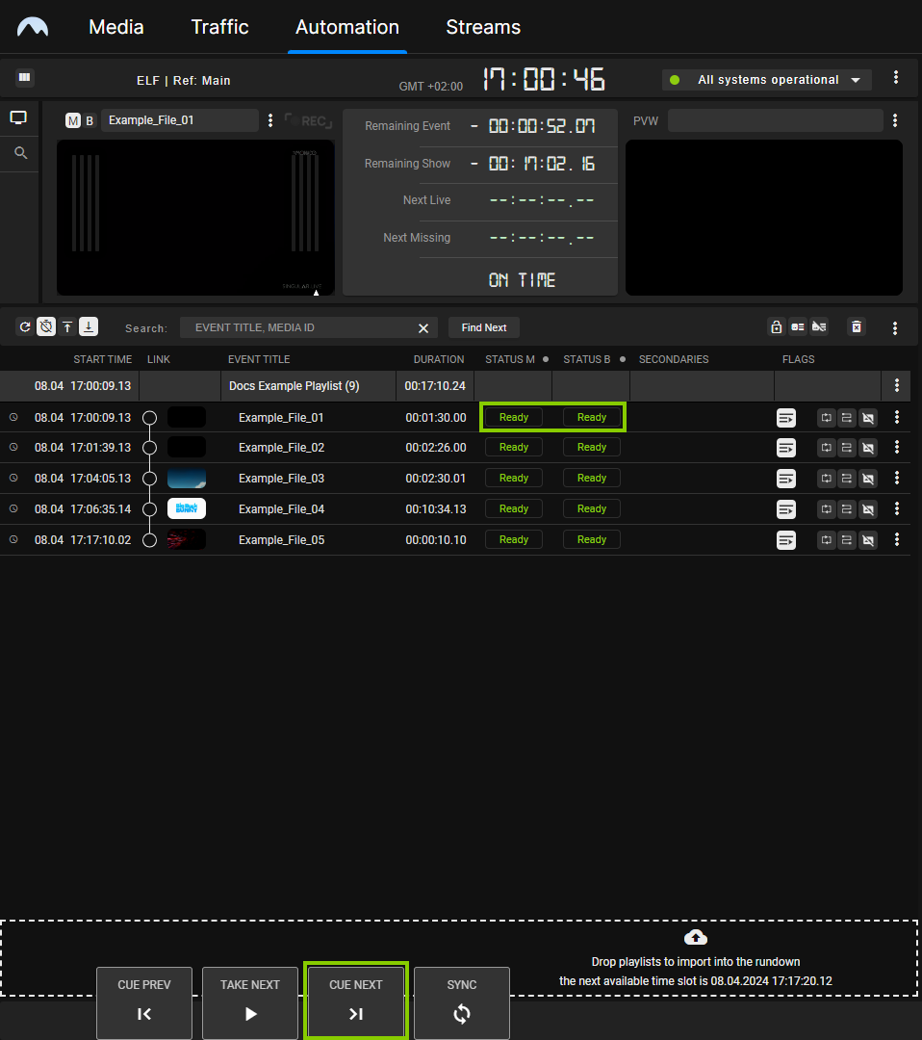Toggle the M channel indicator in program player
Image resolution: width=922 pixels, height=1040 pixels.
click(73, 120)
